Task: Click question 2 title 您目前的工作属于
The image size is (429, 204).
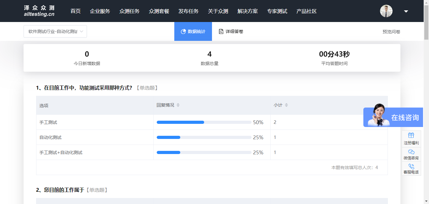Action: (x=60, y=190)
